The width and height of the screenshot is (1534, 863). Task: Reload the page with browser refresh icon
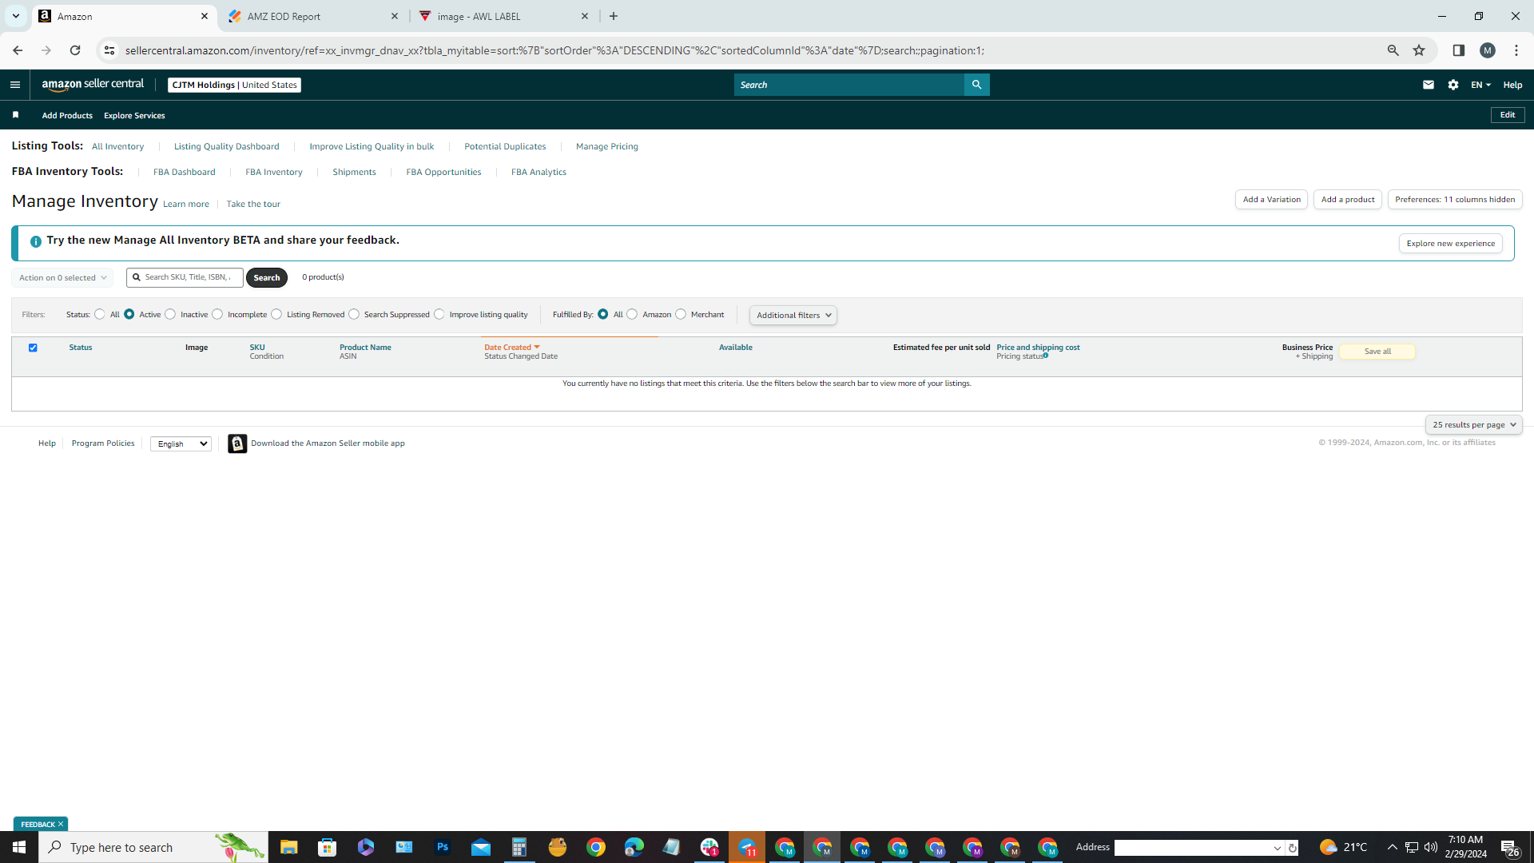point(75,50)
